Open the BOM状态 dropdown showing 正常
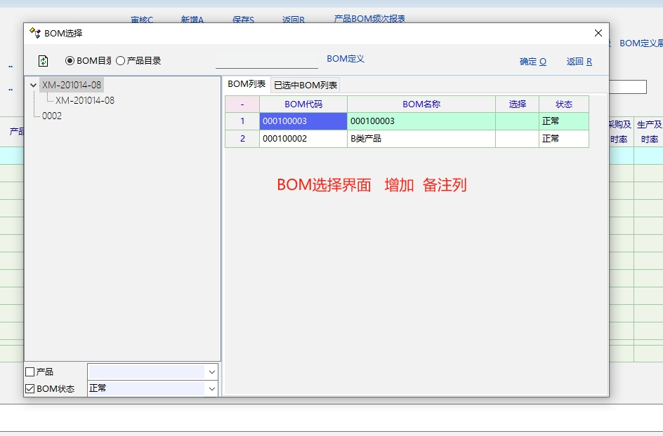Screen dimensions: 663x436 (211, 388)
